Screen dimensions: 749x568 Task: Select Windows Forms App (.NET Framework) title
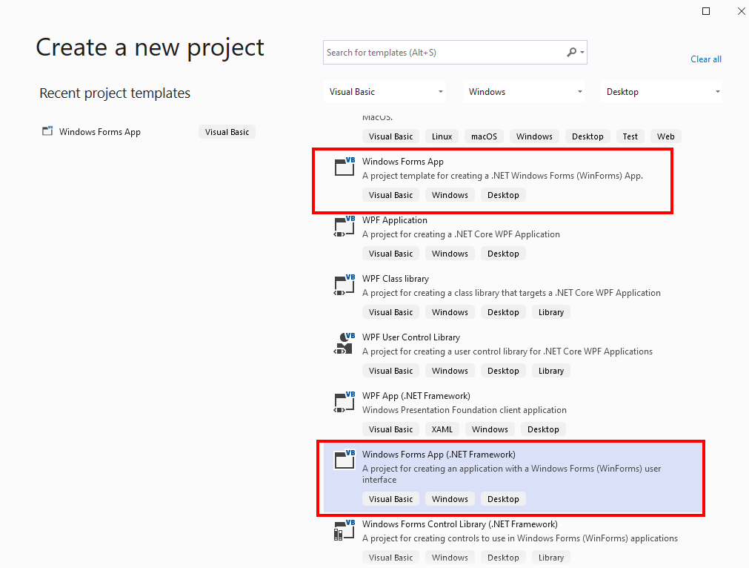coord(439,455)
